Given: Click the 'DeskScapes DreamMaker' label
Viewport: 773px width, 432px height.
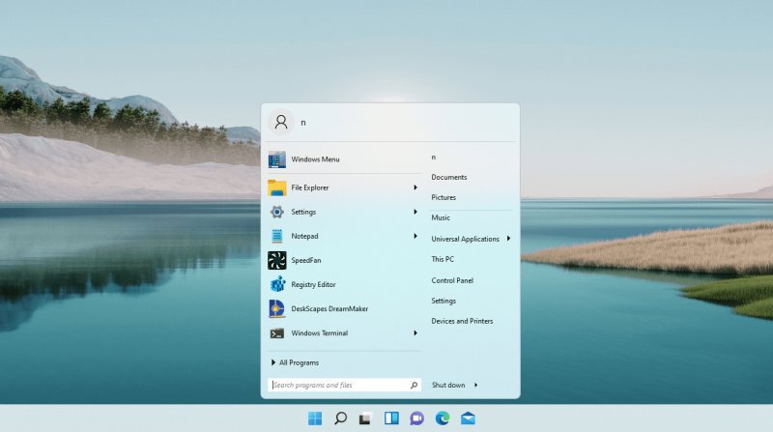Looking at the screenshot, I should click(x=329, y=308).
